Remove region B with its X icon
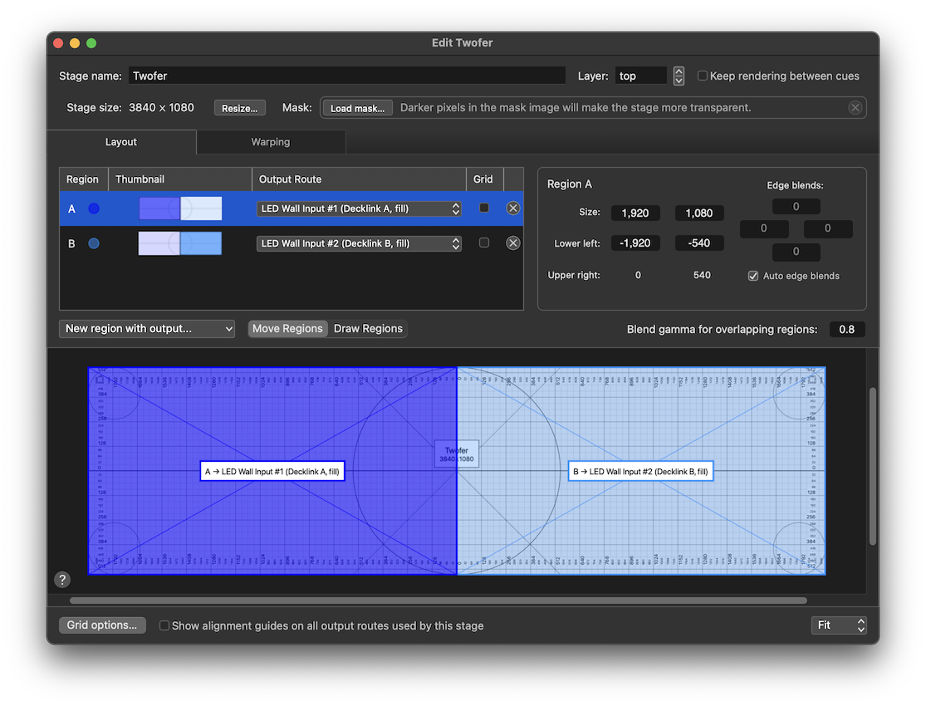The height and width of the screenshot is (706, 926). point(513,243)
